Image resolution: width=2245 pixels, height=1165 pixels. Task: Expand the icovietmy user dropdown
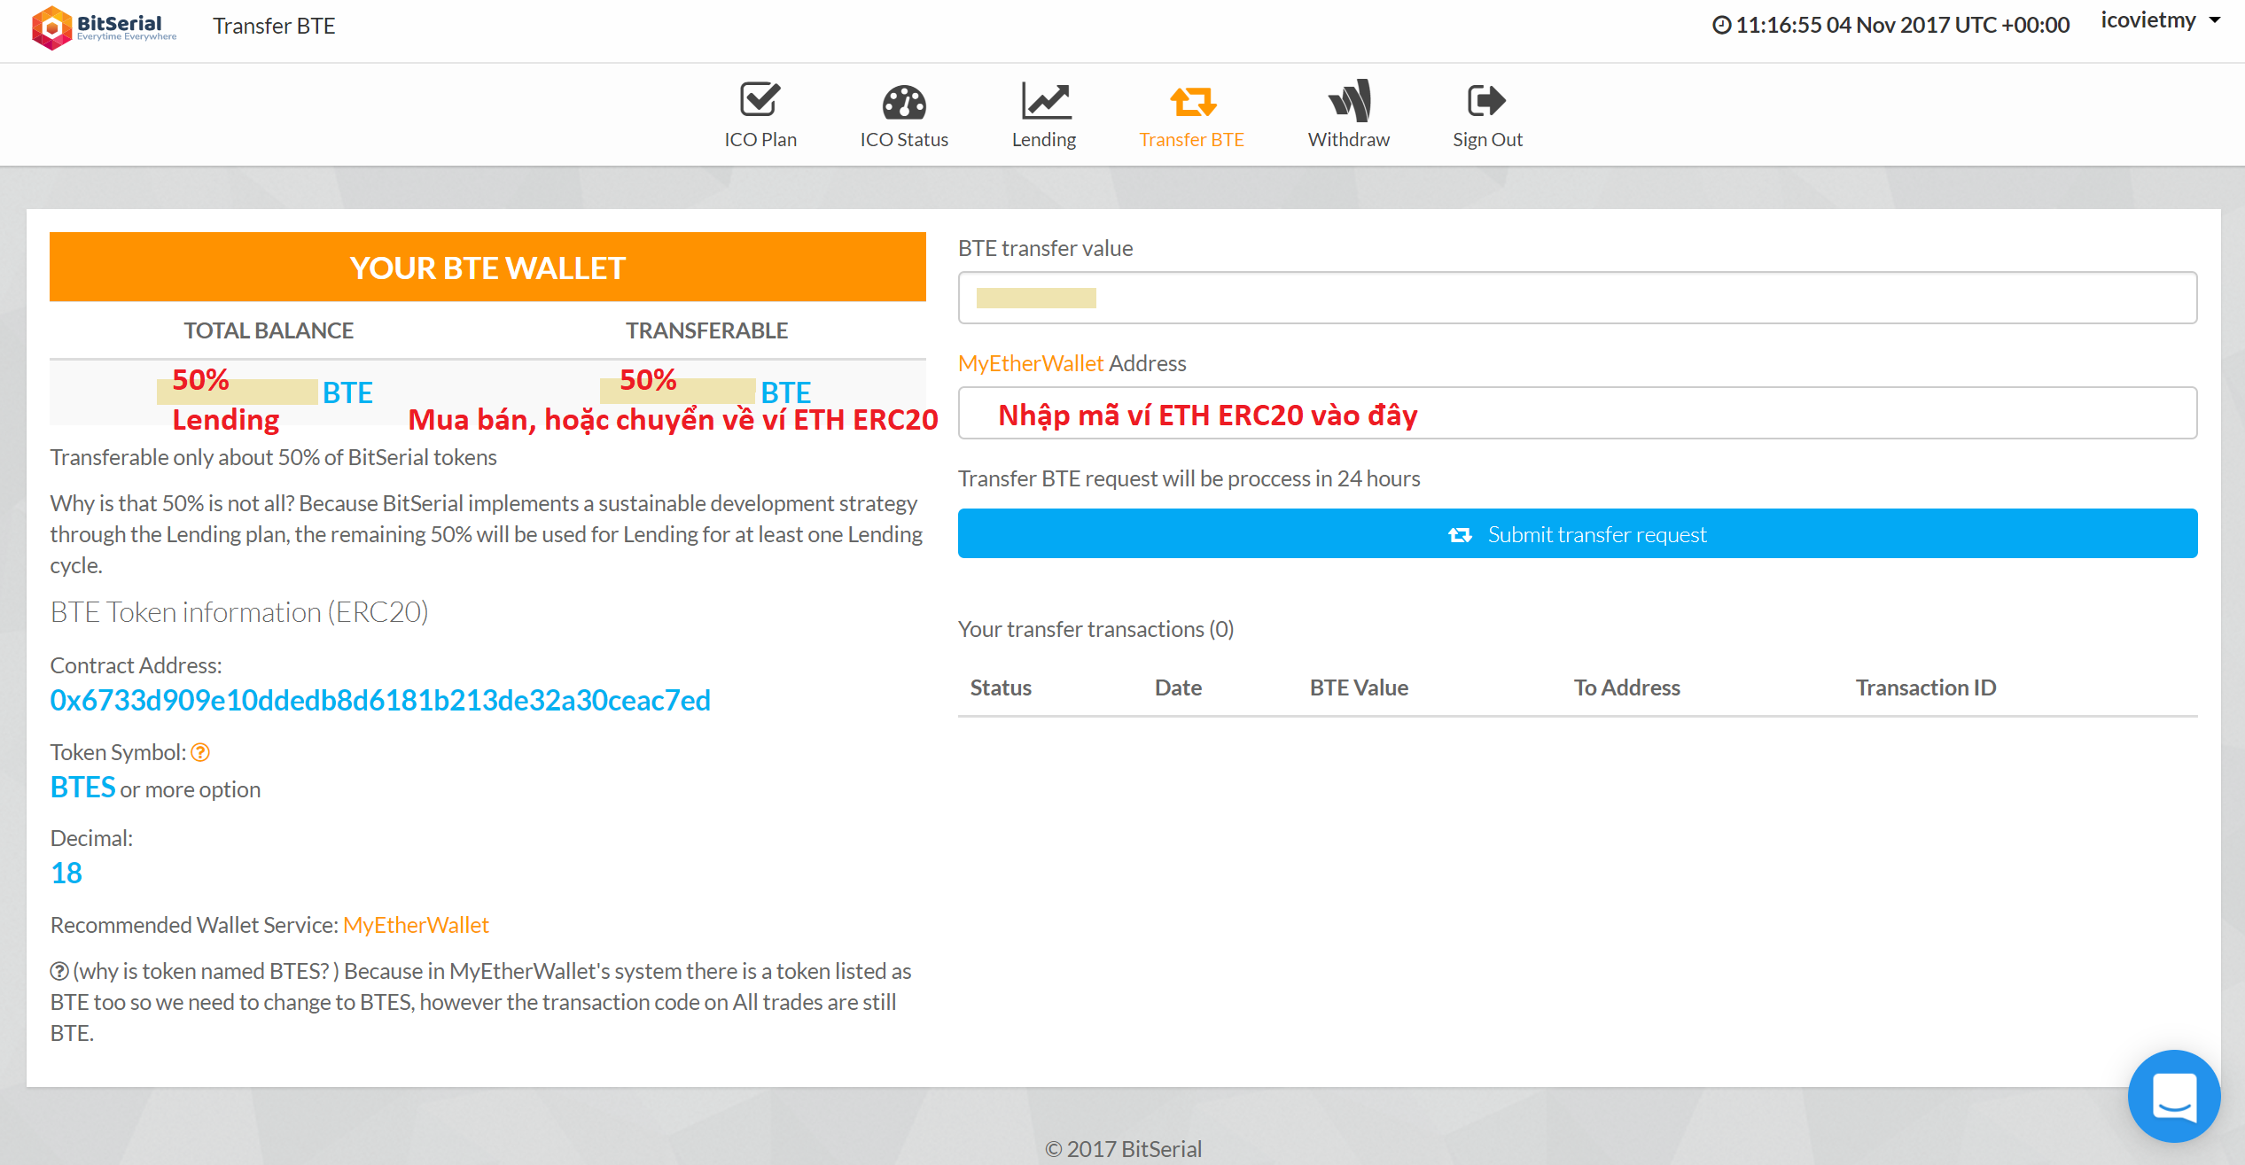tap(2158, 21)
